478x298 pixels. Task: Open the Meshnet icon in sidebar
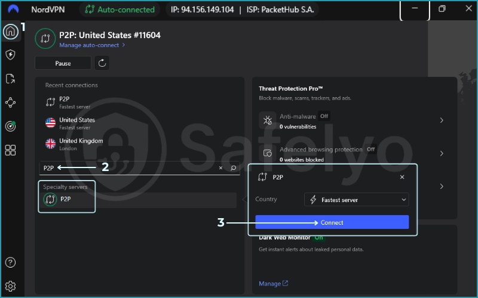(10, 103)
